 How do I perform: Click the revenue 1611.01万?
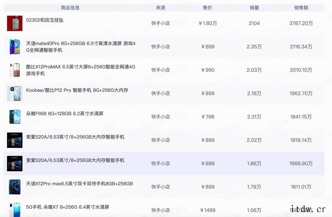point(301,187)
